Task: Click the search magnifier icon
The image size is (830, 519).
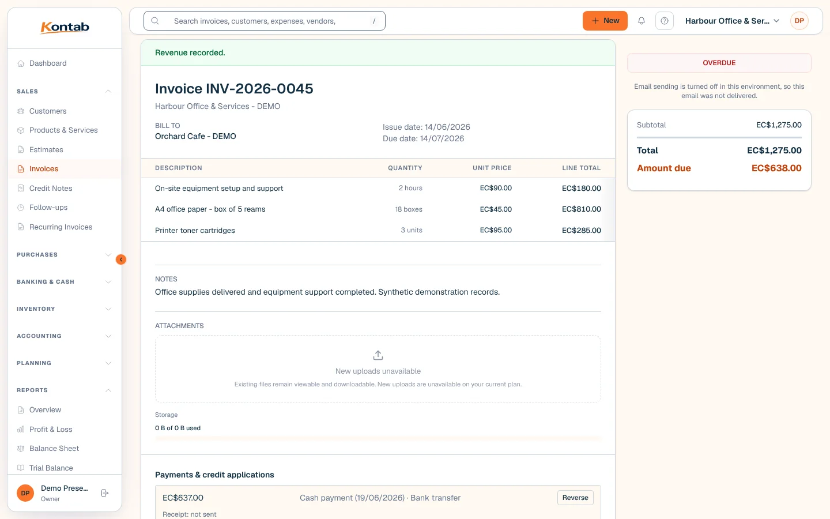Action: pos(155,21)
